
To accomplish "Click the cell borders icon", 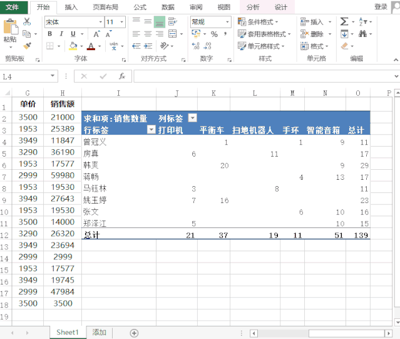I will point(50,46).
